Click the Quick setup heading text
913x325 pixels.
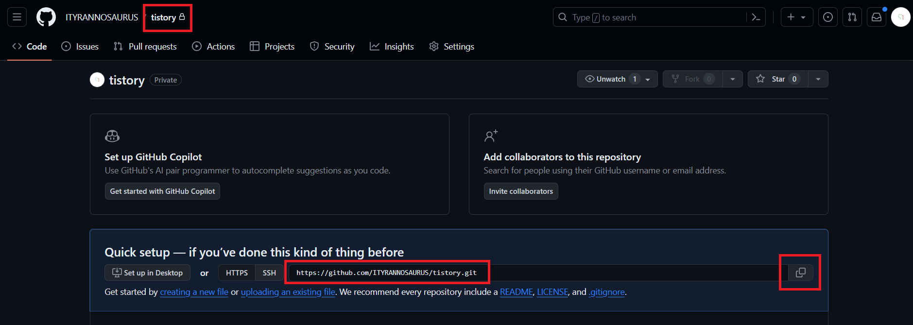coord(254,252)
